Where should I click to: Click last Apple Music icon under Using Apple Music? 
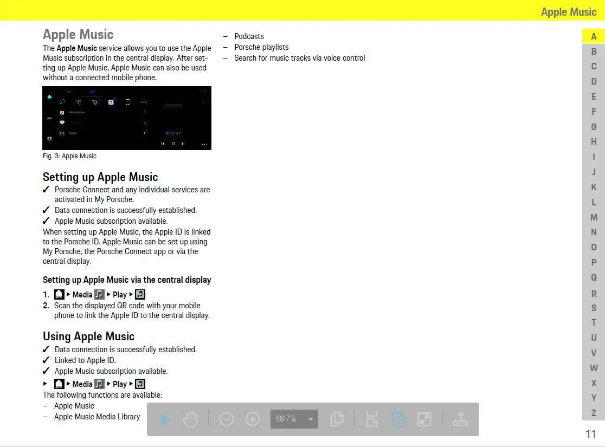click(x=140, y=384)
